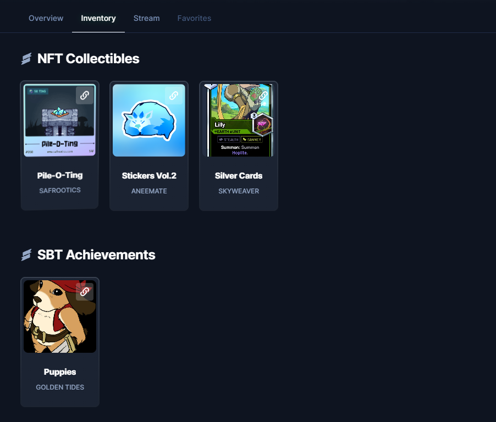Open the Lilly Skyweaver card image
Image resolution: width=496 pixels, height=422 pixels.
tap(239, 120)
